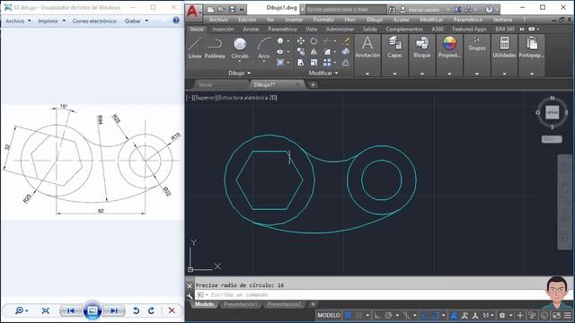Viewport: 575px width, 323px height.
Task: Click the Help question mark icon in AutoCAD
Action: coord(489,10)
